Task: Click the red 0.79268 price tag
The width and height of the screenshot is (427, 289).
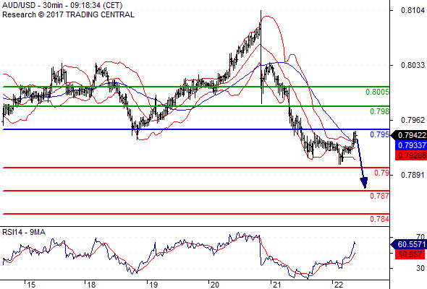Action: [x=411, y=155]
